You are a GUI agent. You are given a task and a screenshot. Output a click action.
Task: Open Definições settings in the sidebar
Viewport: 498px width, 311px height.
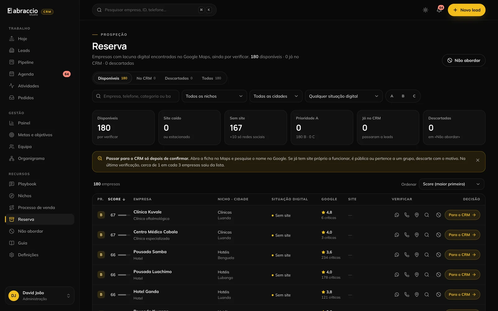click(40, 255)
